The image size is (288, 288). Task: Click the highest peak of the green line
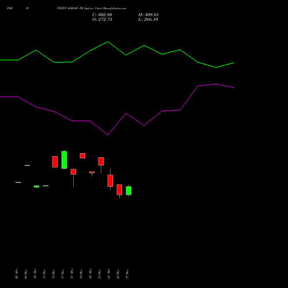108,41
